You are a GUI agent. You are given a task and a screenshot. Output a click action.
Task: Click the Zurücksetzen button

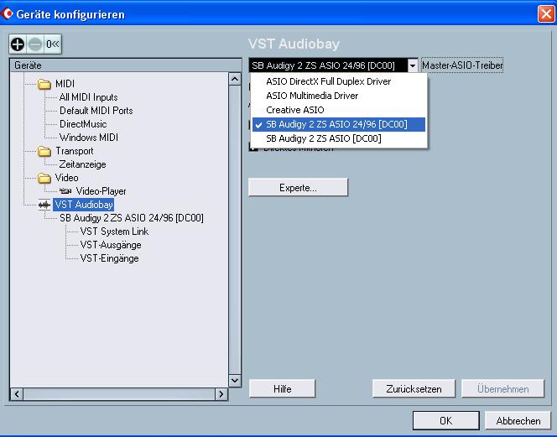[414, 388]
